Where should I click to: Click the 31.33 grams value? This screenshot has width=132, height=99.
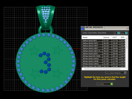[106, 56]
